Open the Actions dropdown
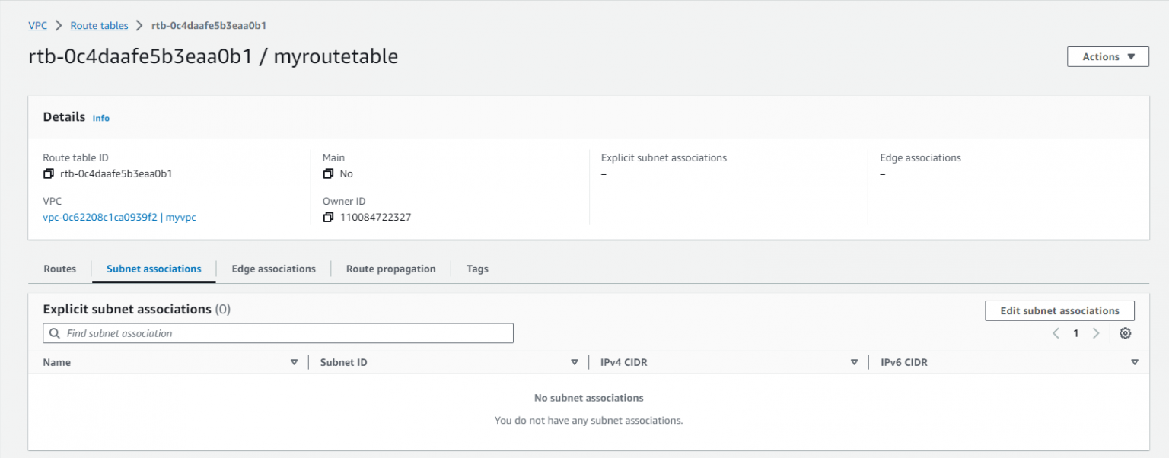Image resolution: width=1169 pixels, height=458 pixels. [1107, 56]
